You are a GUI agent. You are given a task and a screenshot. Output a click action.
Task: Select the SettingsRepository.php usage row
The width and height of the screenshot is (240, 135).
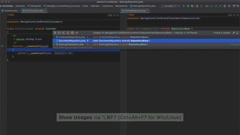pos(146,44)
